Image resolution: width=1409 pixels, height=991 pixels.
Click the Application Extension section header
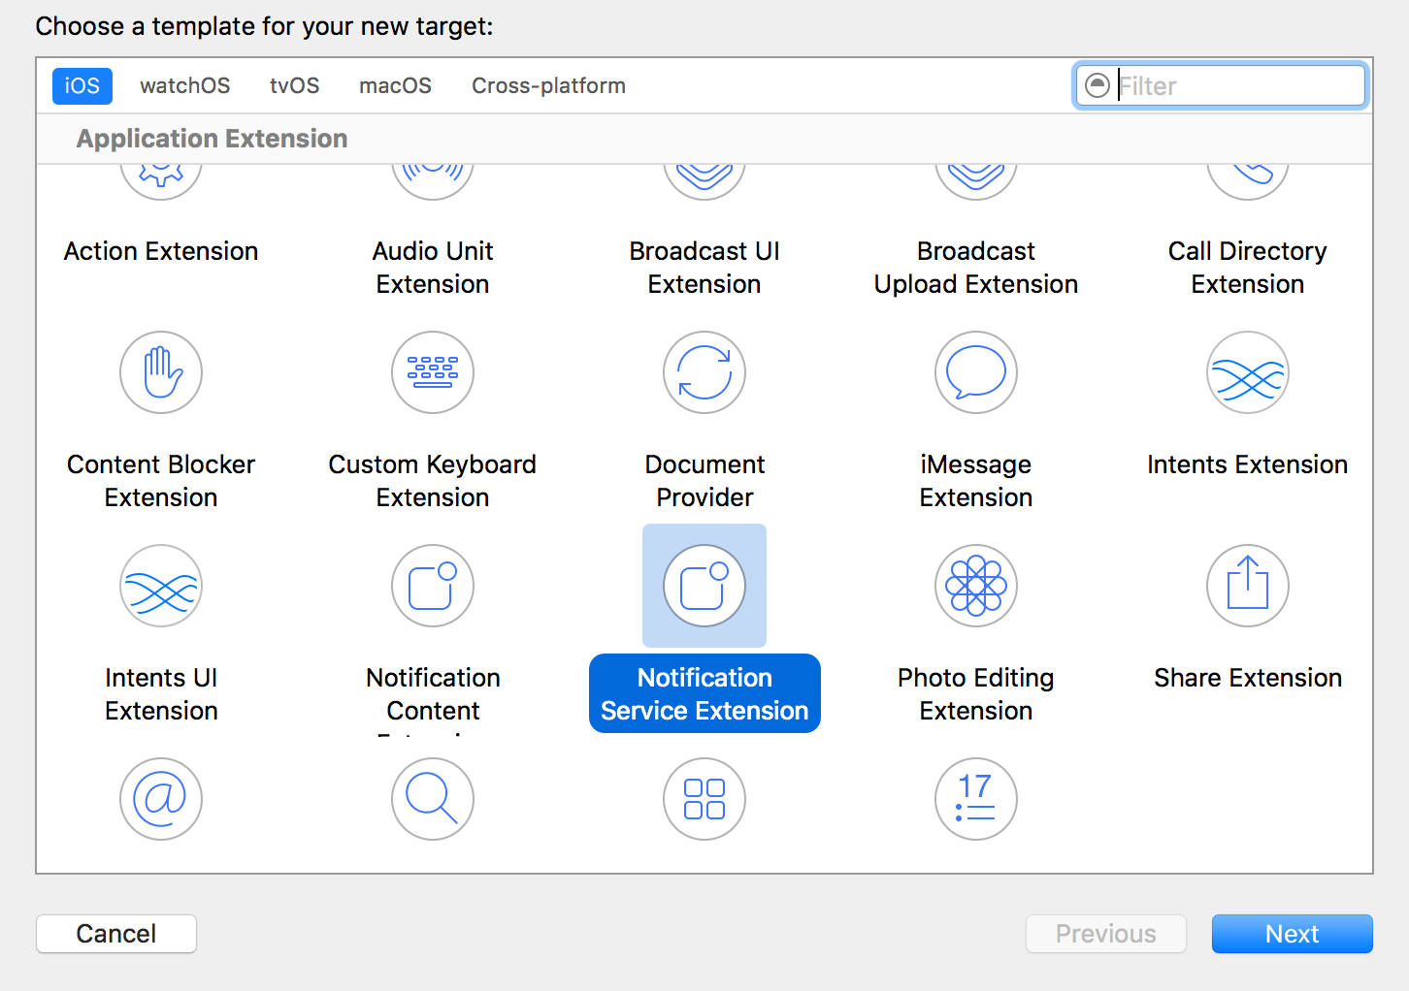pos(213,139)
